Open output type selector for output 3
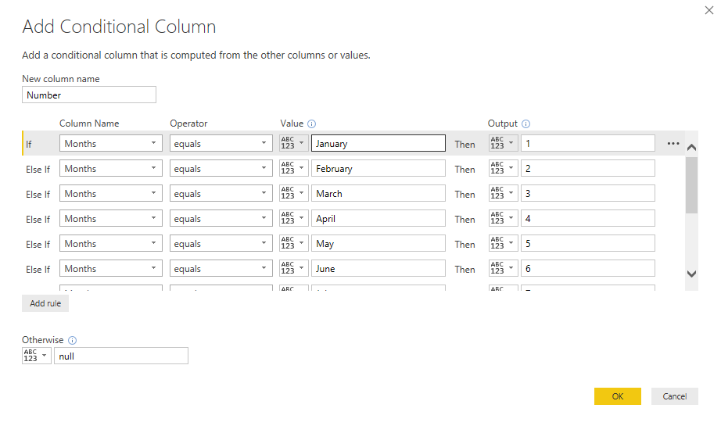721x426 pixels. pos(504,193)
